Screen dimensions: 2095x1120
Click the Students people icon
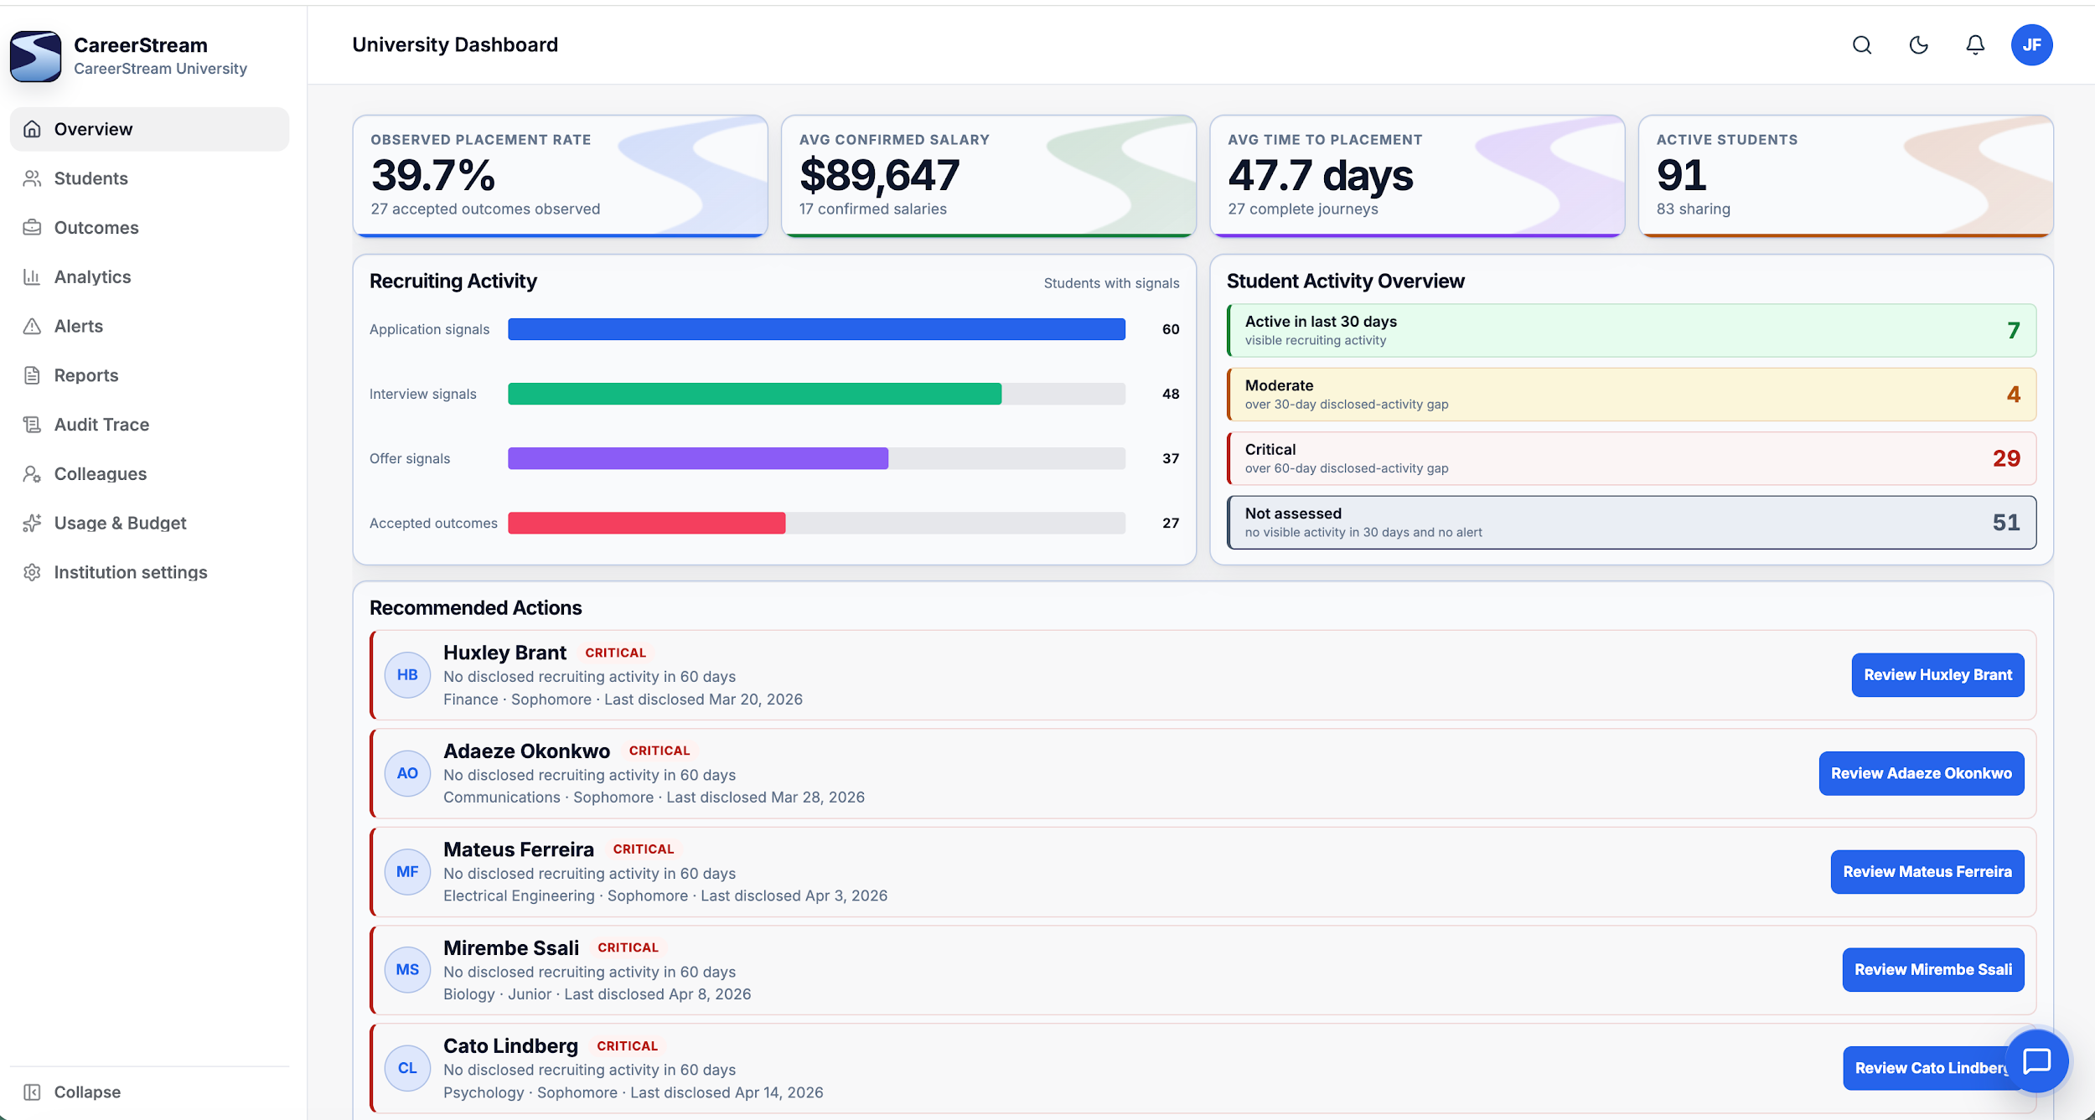(x=32, y=178)
